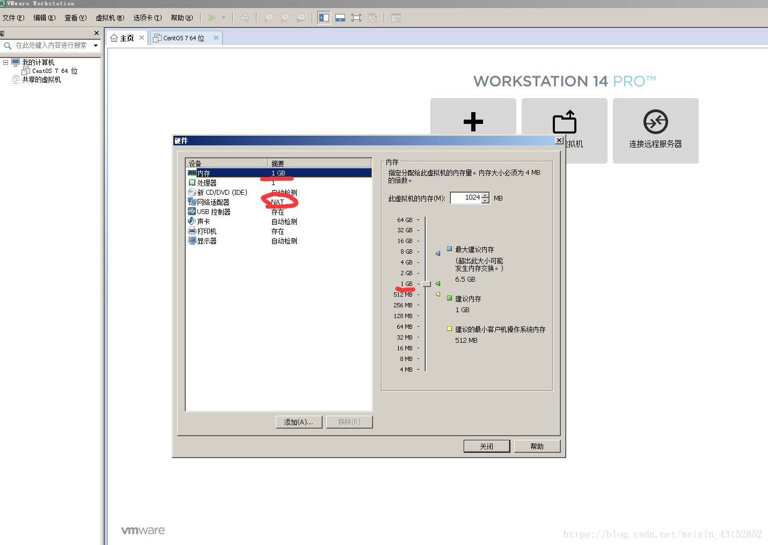The image size is (768, 545).
Task: Click the 4 GB label on memory scale
Action: (x=406, y=262)
